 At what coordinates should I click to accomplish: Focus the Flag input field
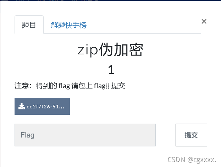coord(85,135)
